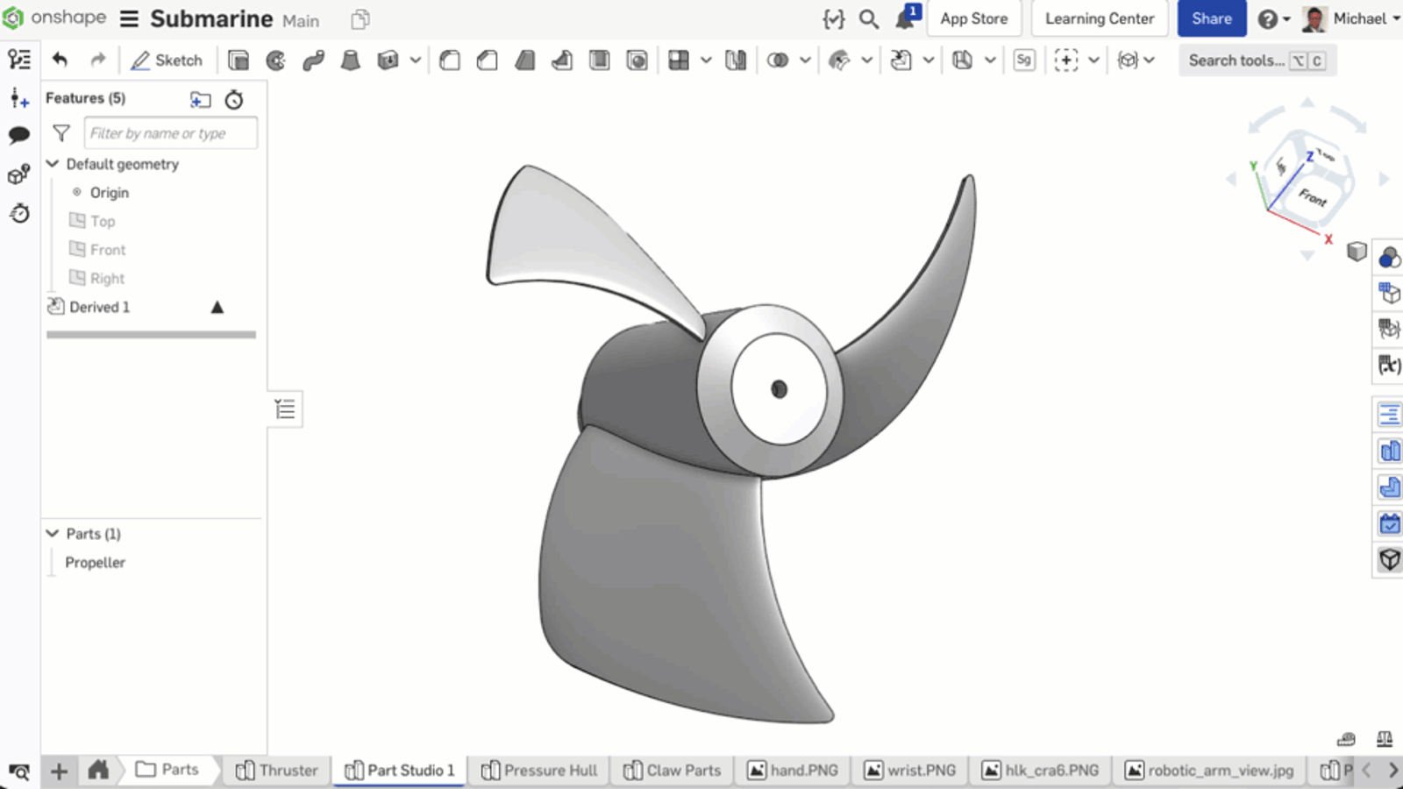Image resolution: width=1403 pixels, height=789 pixels.
Task: Toggle the feature list panel handle
Action: coord(285,409)
